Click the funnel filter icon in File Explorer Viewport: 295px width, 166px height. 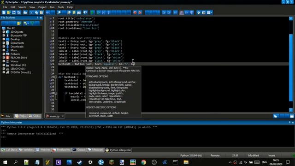(x=32, y=24)
